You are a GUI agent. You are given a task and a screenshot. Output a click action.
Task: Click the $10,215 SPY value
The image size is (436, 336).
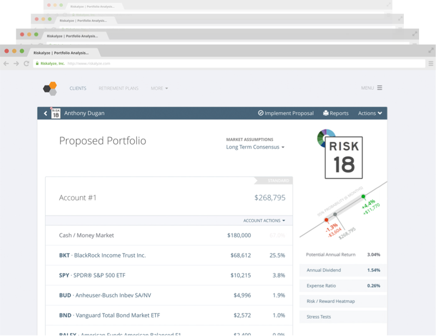pyautogui.click(x=240, y=276)
